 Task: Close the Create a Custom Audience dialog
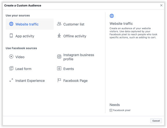click(x=161, y=5)
